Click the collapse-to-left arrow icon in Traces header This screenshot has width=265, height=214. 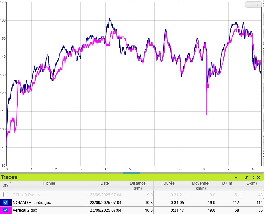[x=236, y=177]
